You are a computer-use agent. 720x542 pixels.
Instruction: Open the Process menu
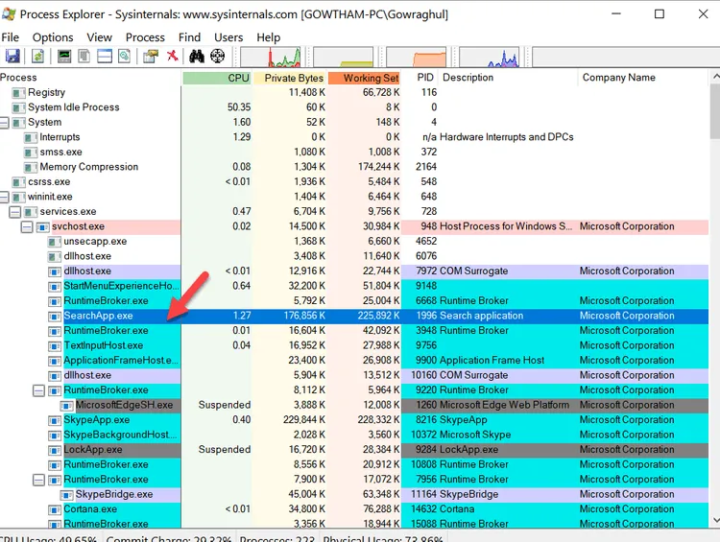(x=145, y=37)
